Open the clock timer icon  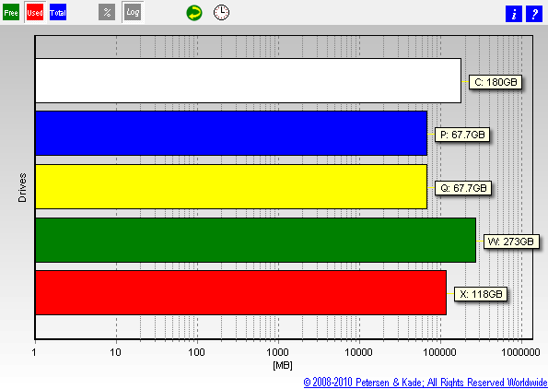point(222,13)
